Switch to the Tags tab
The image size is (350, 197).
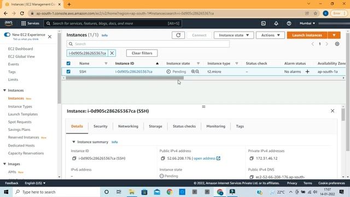pyautogui.click(x=240, y=126)
